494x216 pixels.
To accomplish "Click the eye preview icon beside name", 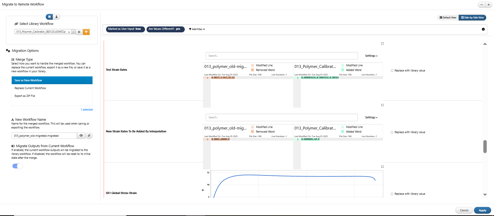I will 81,135.
